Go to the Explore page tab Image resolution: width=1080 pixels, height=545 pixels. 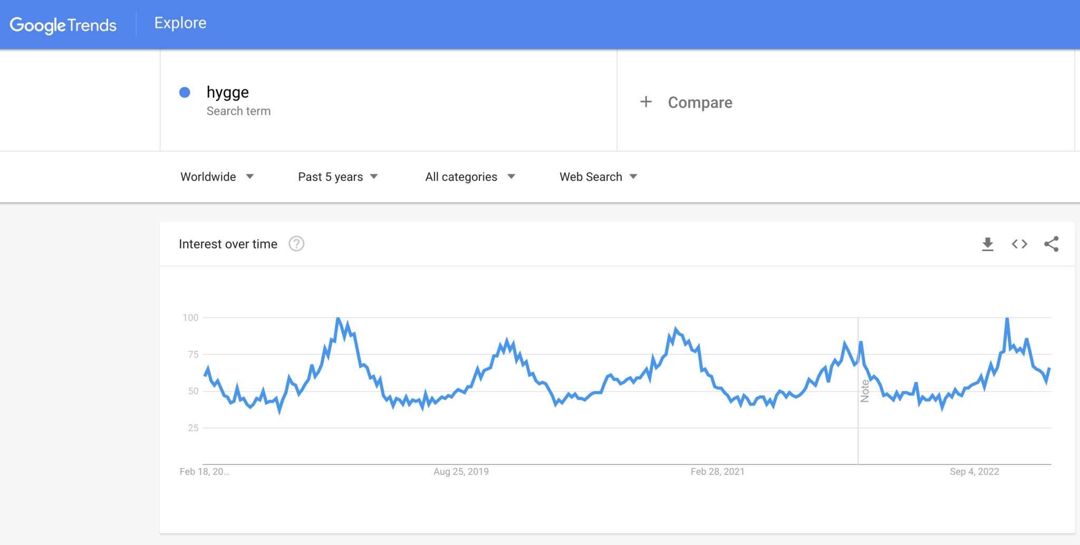pyautogui.click(x=180, y=23)
